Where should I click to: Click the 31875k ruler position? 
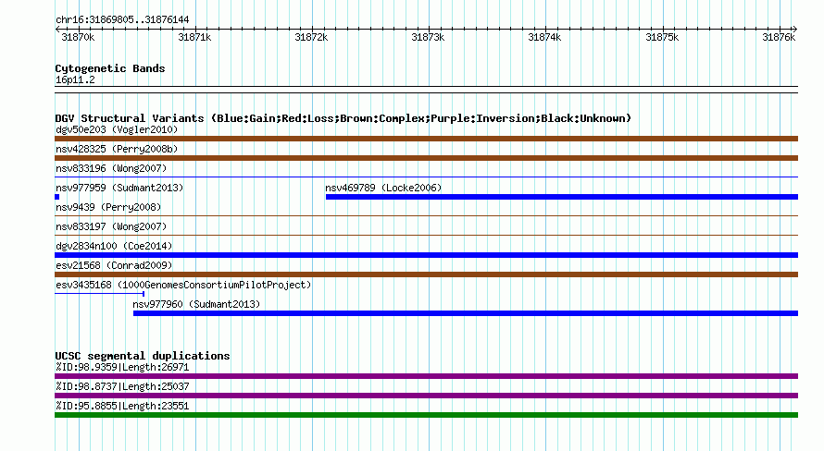[x=662, y=37]
